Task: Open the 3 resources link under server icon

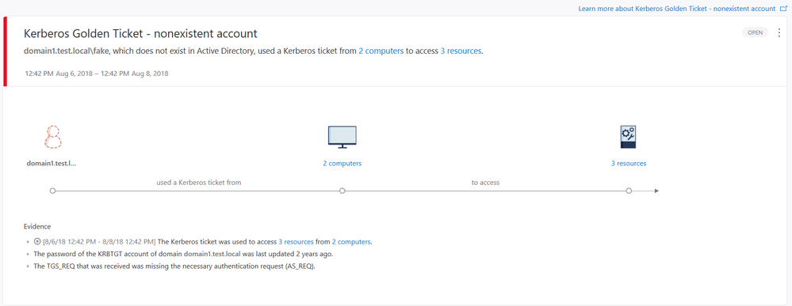Action: click(629, 164)
